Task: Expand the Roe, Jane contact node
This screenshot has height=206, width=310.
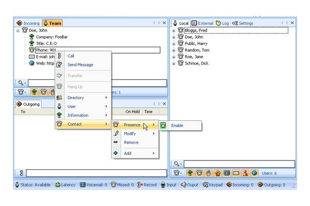Action: point(174,57)
